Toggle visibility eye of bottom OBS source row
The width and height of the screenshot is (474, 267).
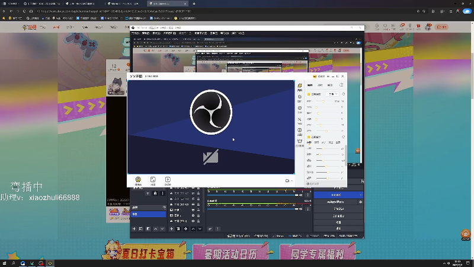coord(193,221)
